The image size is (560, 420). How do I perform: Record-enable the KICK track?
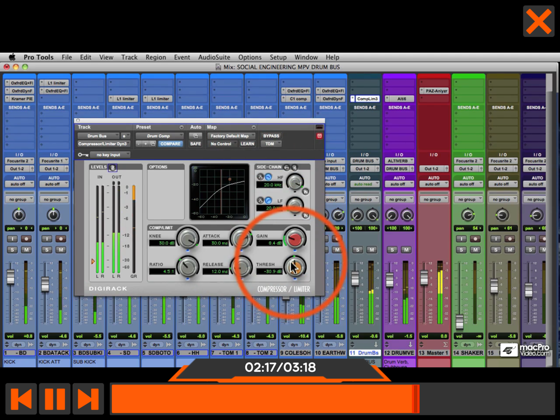[x=26, y=239]
